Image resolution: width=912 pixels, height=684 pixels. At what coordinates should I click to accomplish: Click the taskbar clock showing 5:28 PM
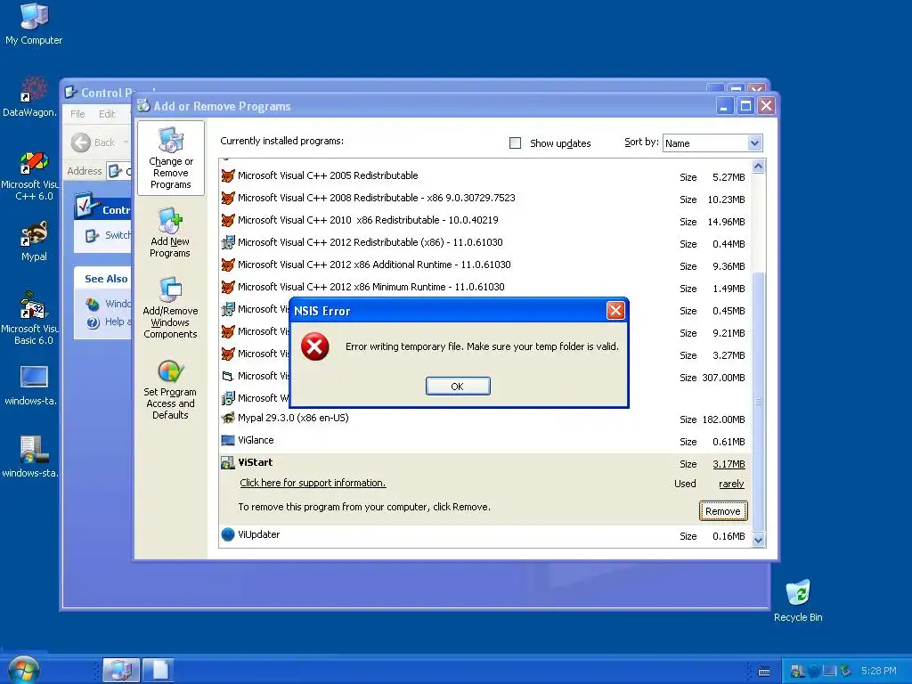click(x=878, y=671)
